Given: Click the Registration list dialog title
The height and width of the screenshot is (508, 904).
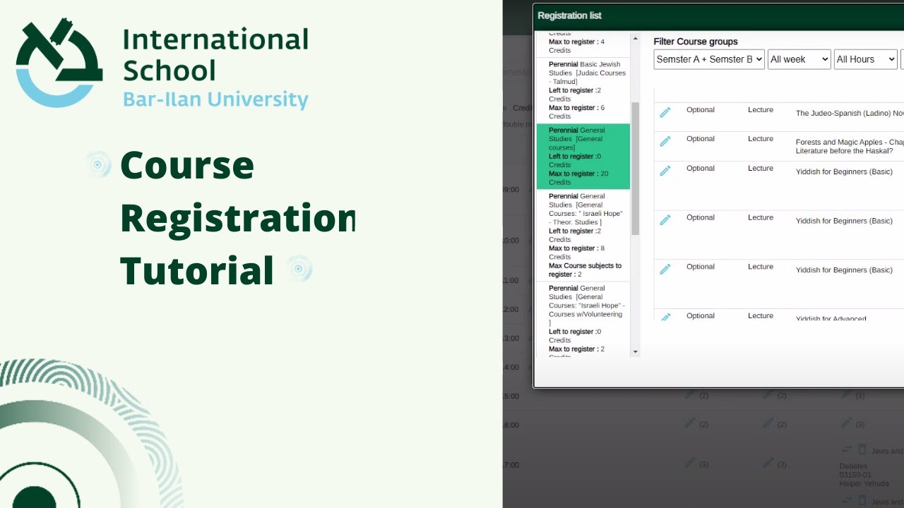Looking at the screenshot, I should pyautogui.click(x=570, y=16).
